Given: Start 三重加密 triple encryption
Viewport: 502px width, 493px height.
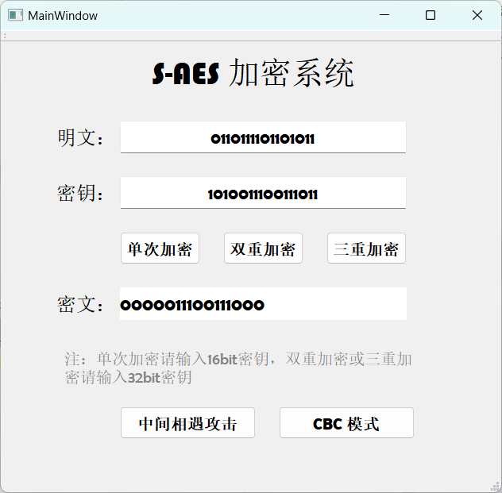Looking at the screenshot, I should [366, 248].
